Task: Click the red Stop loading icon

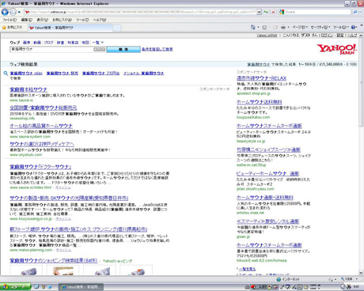Action: click(x=273, y=12)
